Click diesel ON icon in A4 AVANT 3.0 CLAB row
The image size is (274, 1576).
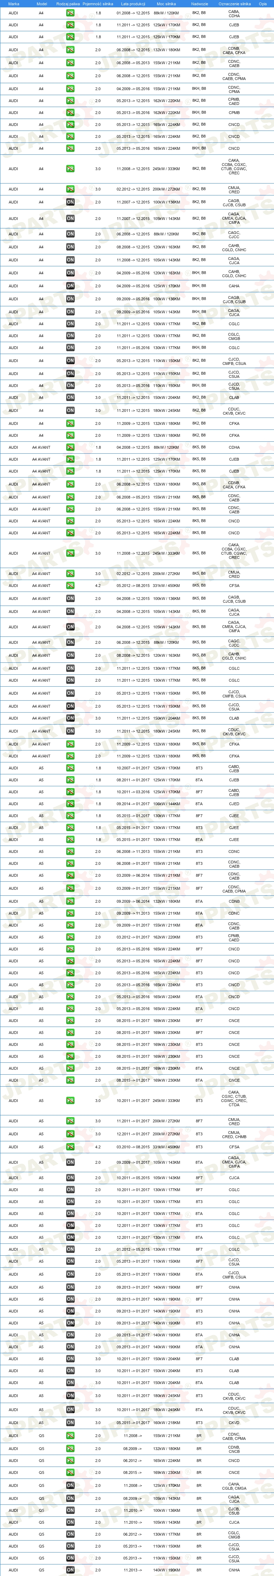point(70,718)
